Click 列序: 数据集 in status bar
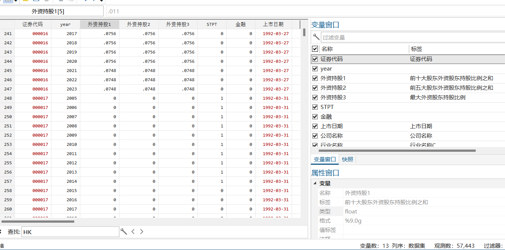 409,246
